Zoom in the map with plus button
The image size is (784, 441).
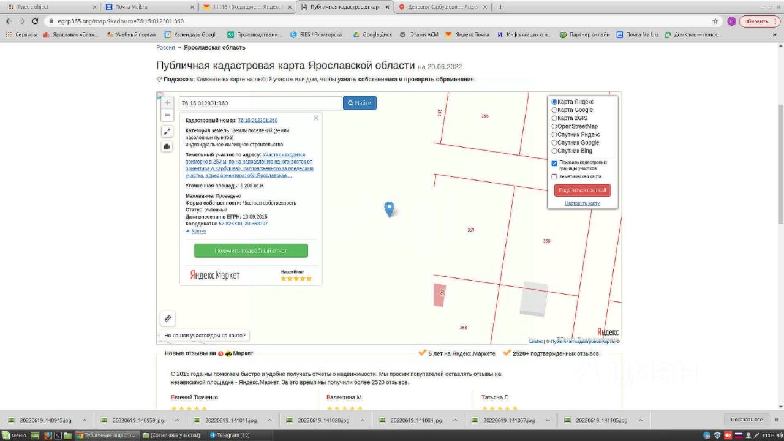click(x=167, y=103)
